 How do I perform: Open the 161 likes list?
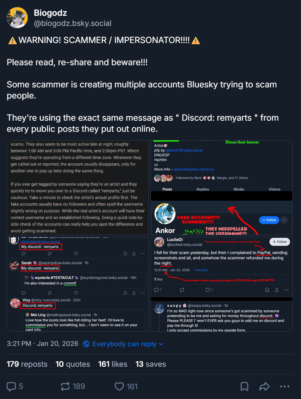pos(112,364)
